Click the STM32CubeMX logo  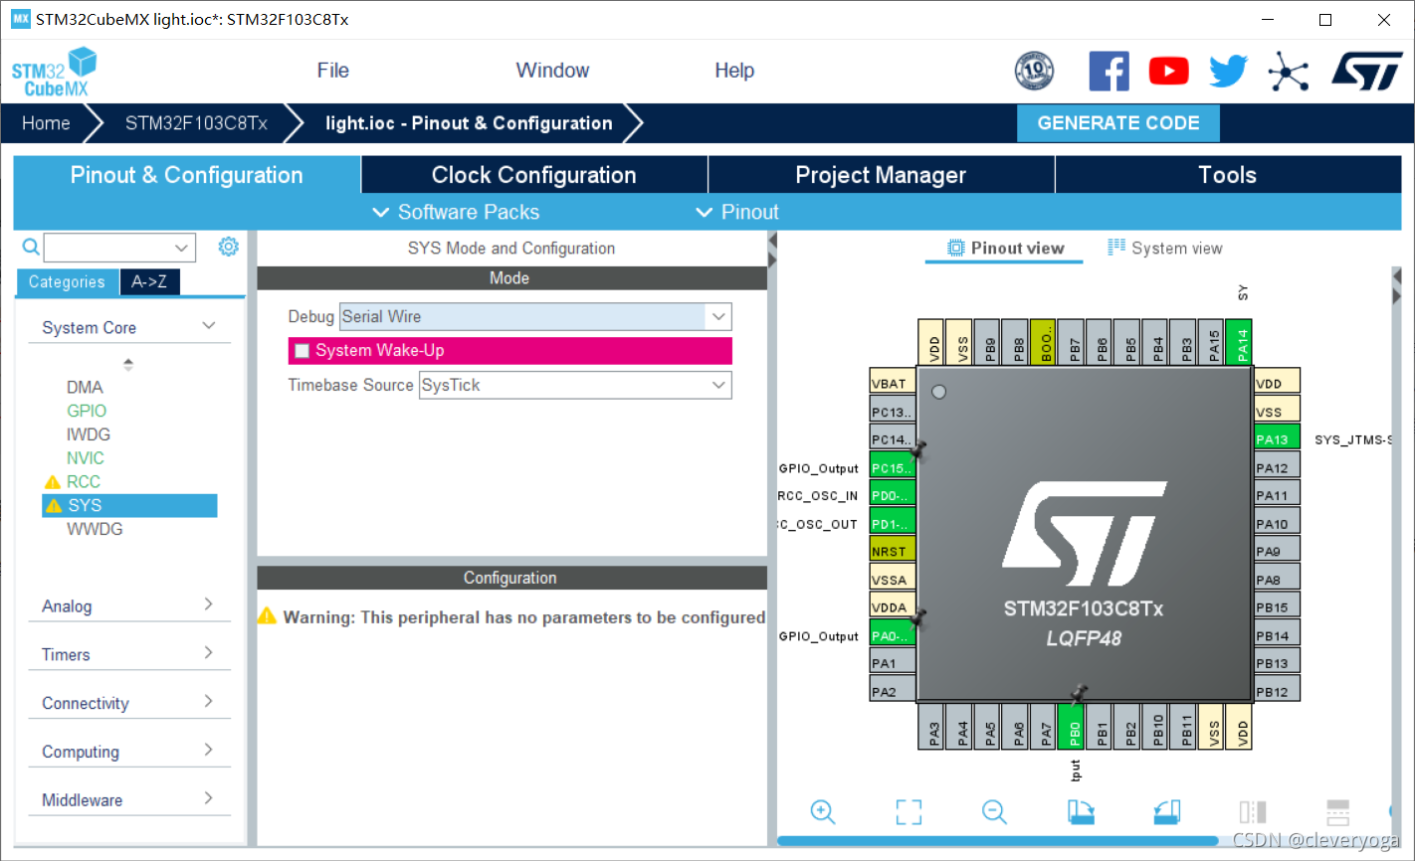coord(55,73)
